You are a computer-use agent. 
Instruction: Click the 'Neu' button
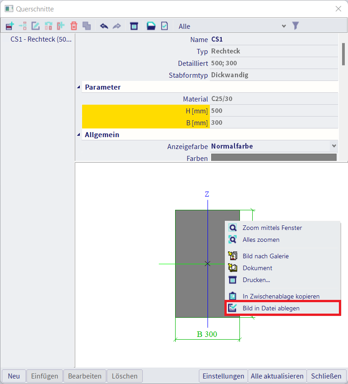tap(14, 376)
